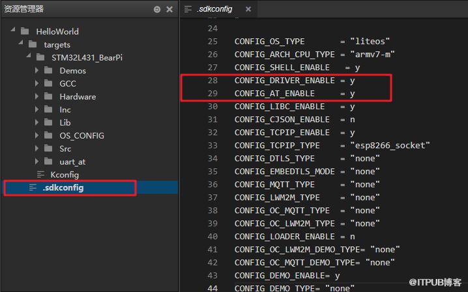
Task: Click the "armv7-m" value
Action: pyautogui.click(x=372, y=55)
